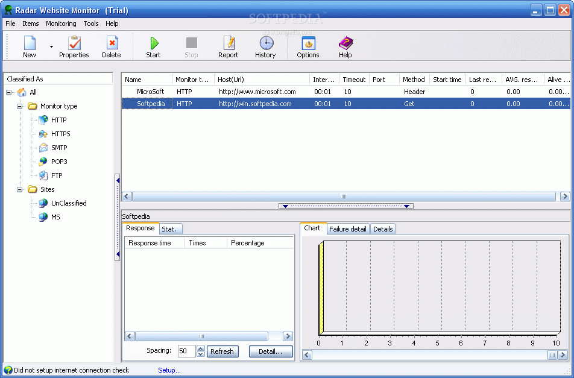
Task: Open the Tools menu
Action: pos(91,24)
